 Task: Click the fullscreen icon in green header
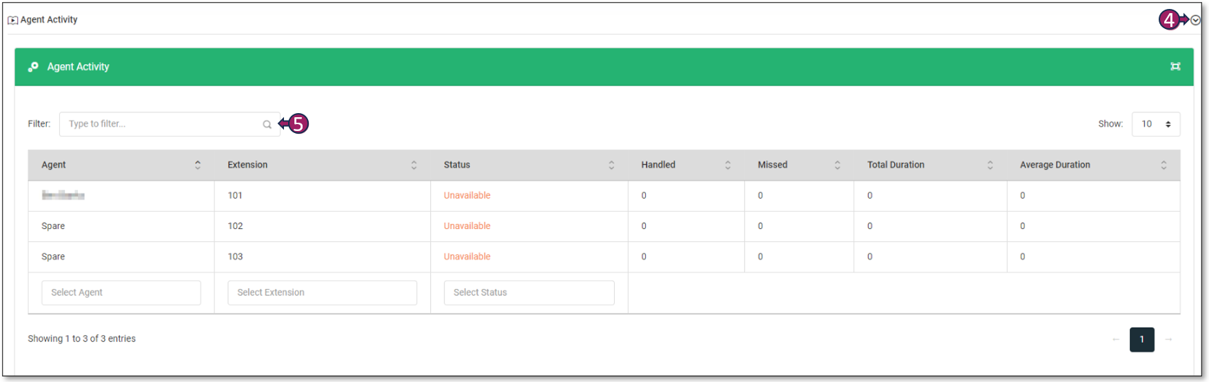[1175, 67]
